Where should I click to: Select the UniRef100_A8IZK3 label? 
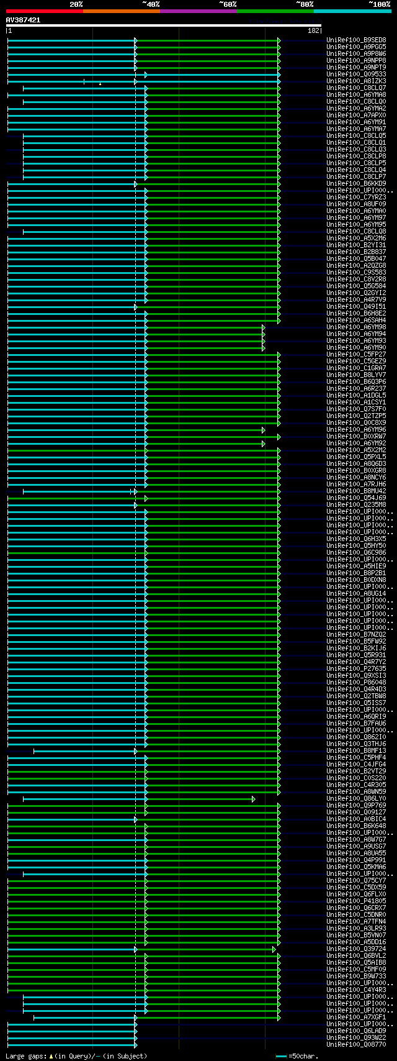[356, 81]
